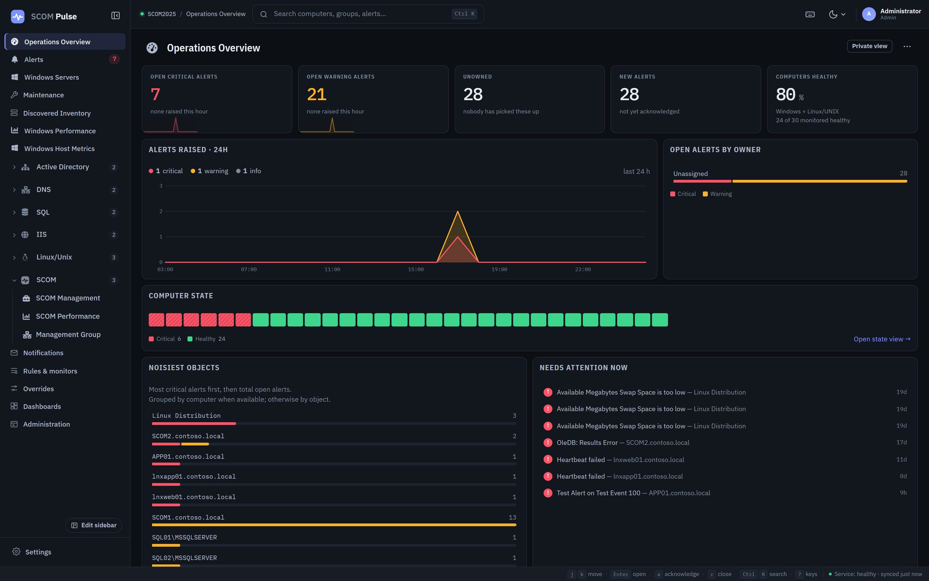Click the Discovered Inventory server icon
The image size is (929, 581).
coord(14,113)
